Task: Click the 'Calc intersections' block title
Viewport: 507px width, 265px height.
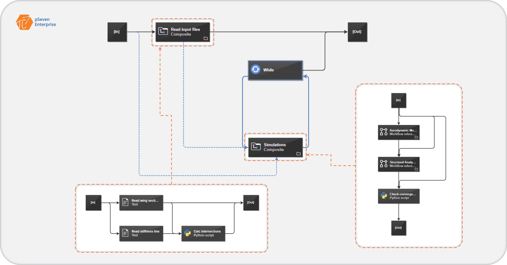Action: tap(207, 231)
